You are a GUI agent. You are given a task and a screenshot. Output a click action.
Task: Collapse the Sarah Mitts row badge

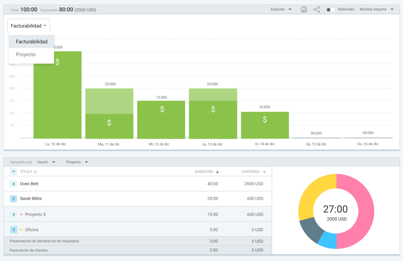[x=13, y=199]
